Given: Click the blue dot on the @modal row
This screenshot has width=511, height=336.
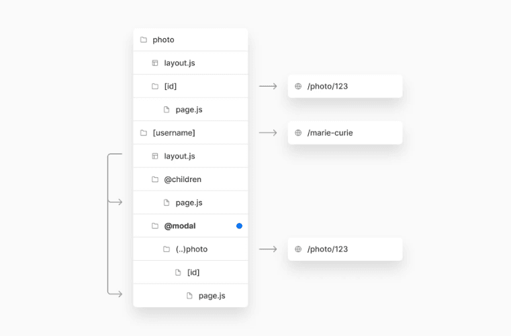Looking at the screenshot, I should coord(239,226).
